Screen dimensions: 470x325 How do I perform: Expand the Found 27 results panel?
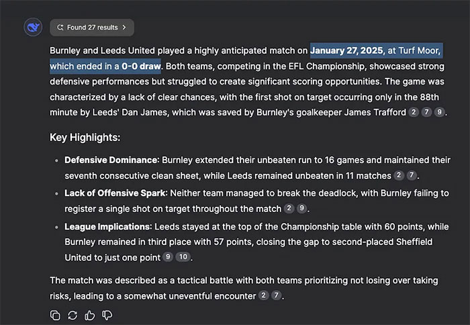(92, 28)
